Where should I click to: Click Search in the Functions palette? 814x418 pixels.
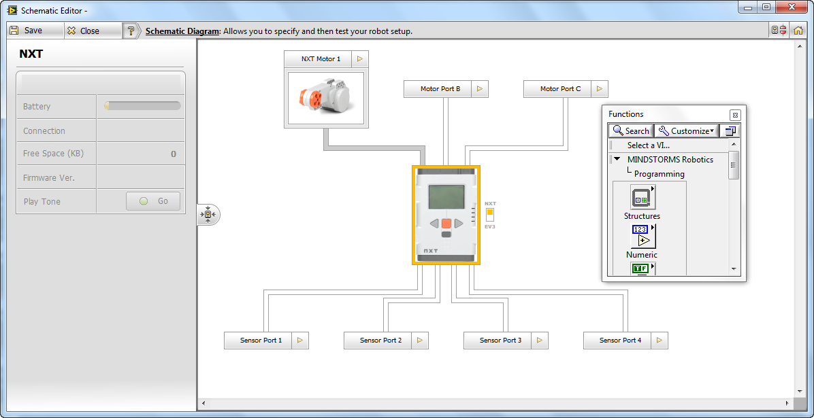pos(631,130)
